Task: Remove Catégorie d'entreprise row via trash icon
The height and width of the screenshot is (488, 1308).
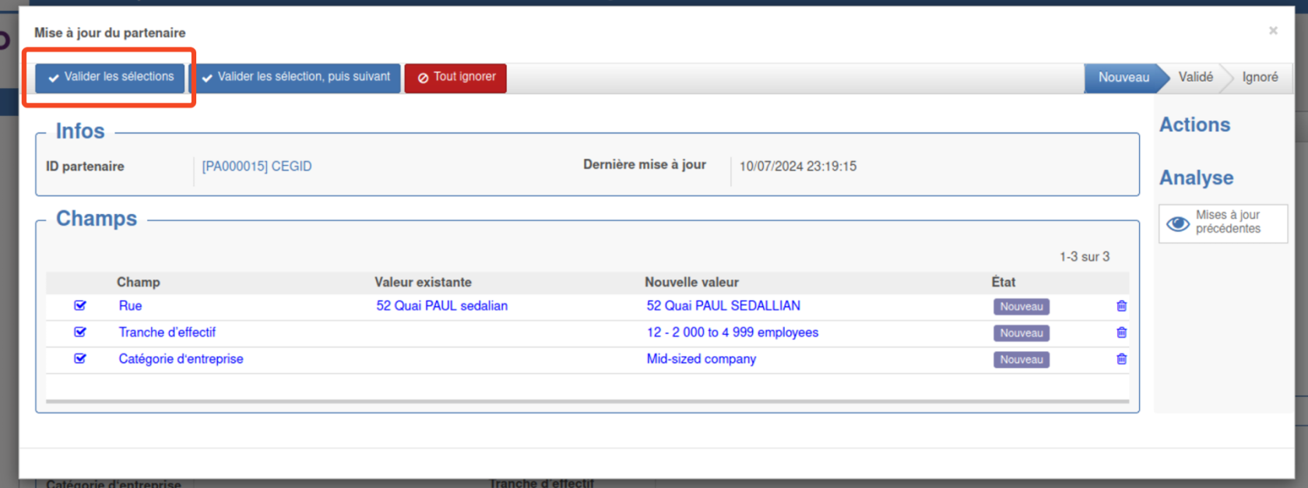Action: [1121, 359]
